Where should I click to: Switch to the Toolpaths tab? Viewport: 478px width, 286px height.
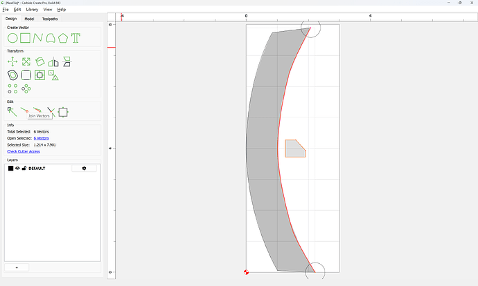pyautogui.click(x=50, y=19)
